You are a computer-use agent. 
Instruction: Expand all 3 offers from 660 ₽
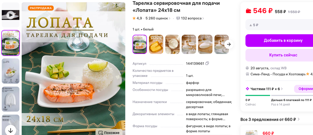(x=270, y=119)
